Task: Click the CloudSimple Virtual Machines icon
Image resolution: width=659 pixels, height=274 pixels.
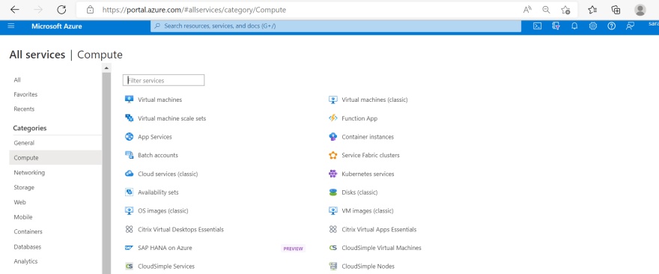Action: tap(332, 248)
